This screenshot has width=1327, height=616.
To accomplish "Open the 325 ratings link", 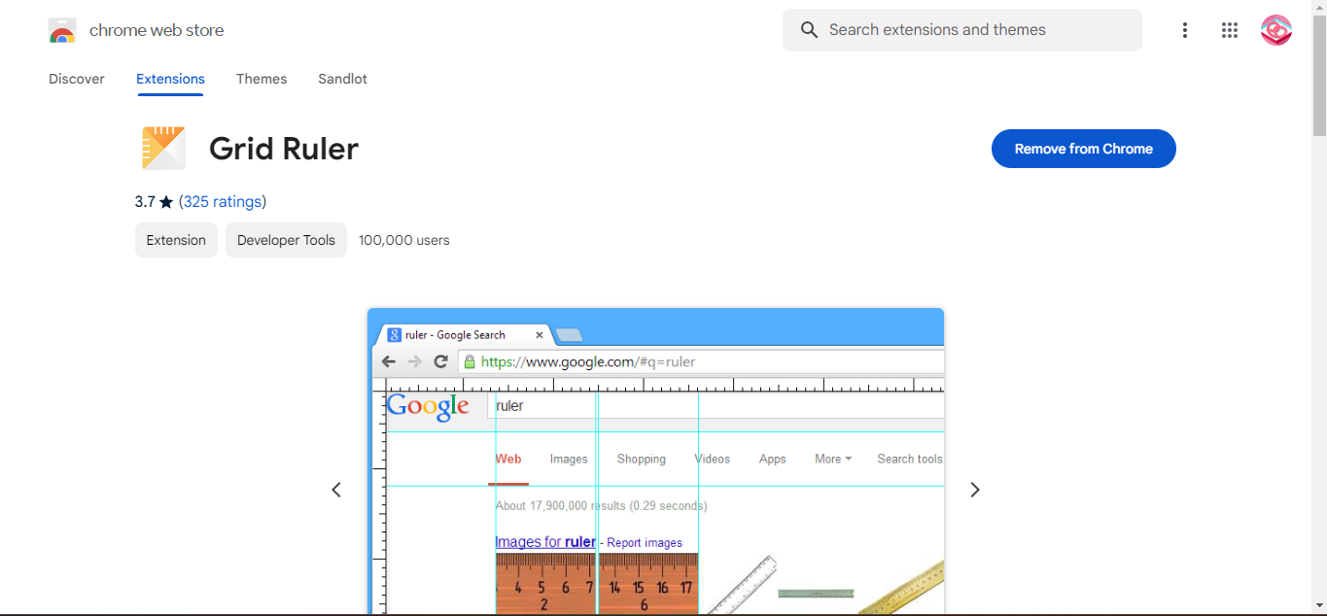I will tap(223, 202).
